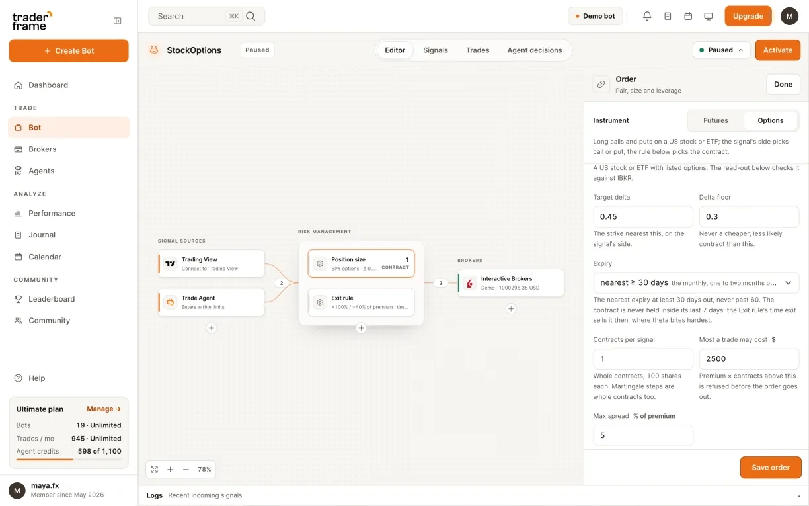This screenshot has width=809, height=506.
Task: Fit canvas to view using expand icon
Action: pos(155,469)
